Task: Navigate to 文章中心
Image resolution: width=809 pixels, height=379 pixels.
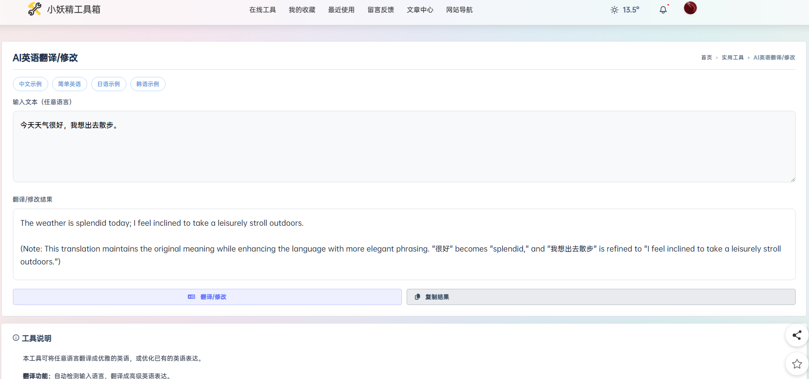Action: click(x=420, y=10)
